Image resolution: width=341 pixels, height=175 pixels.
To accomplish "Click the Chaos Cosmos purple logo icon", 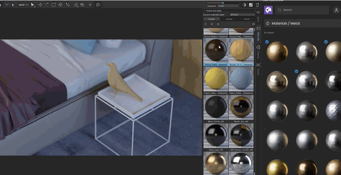I will [x=268, y=10].
